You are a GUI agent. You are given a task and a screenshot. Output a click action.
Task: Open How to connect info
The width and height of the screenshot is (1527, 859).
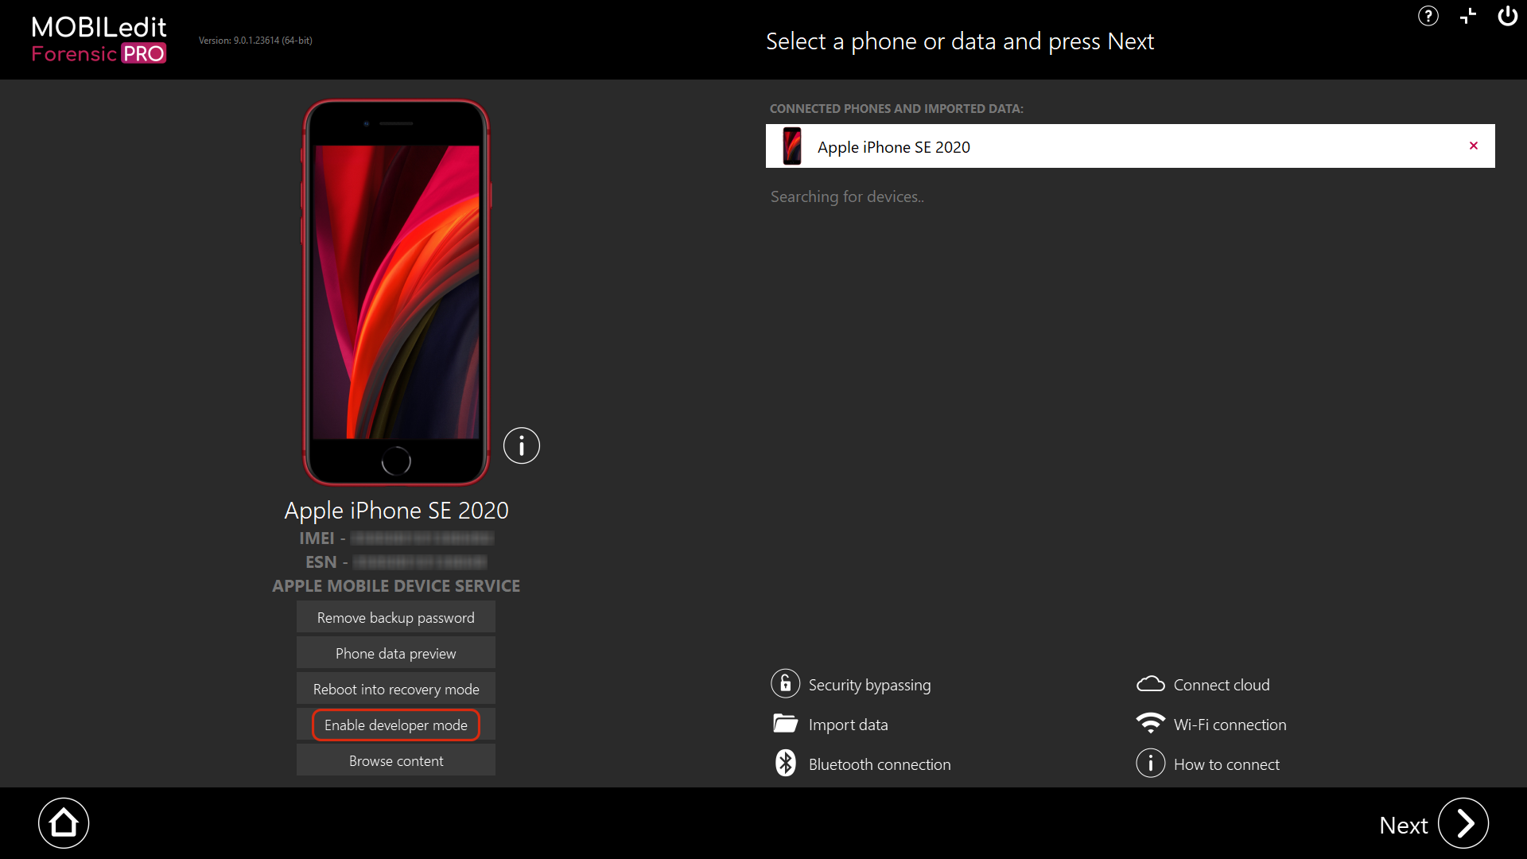[x=1207, y=764]
